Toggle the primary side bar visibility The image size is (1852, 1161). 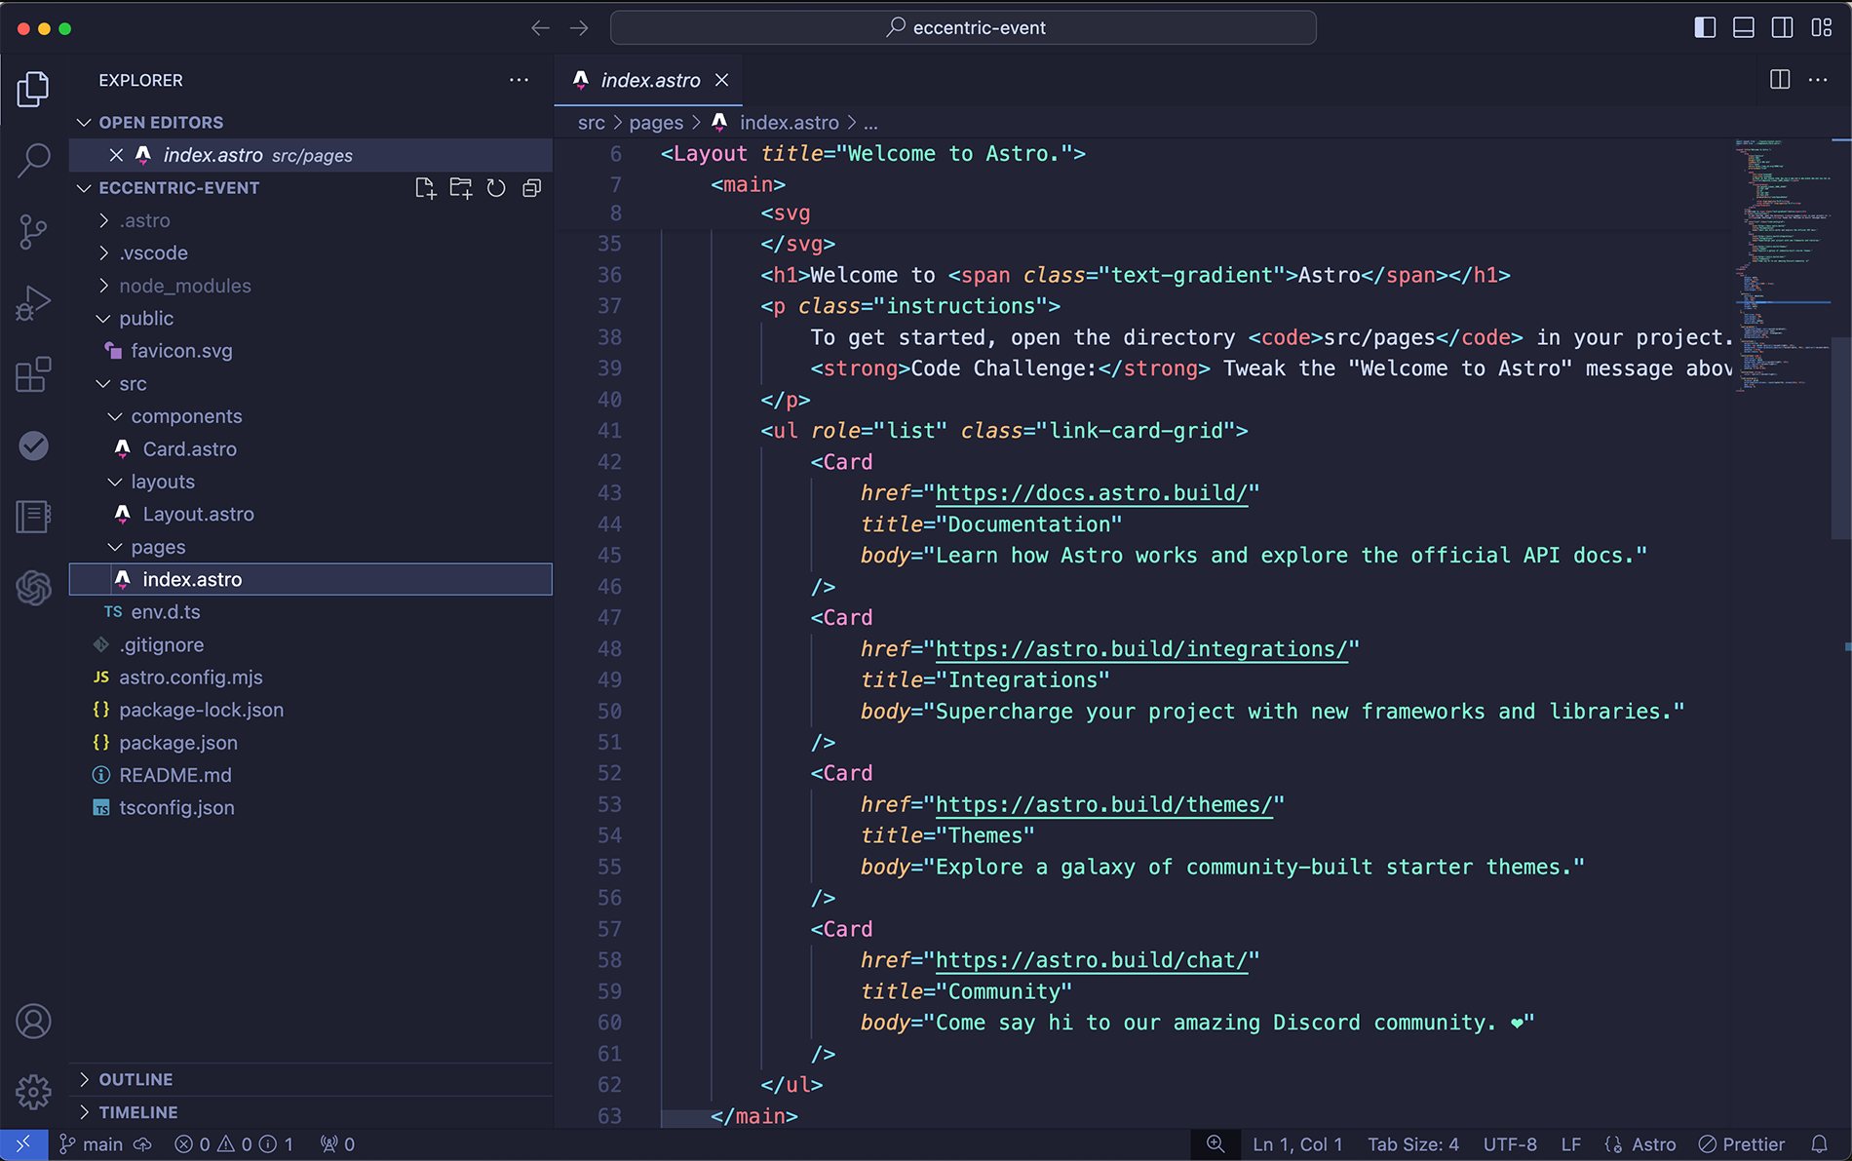1705,27
